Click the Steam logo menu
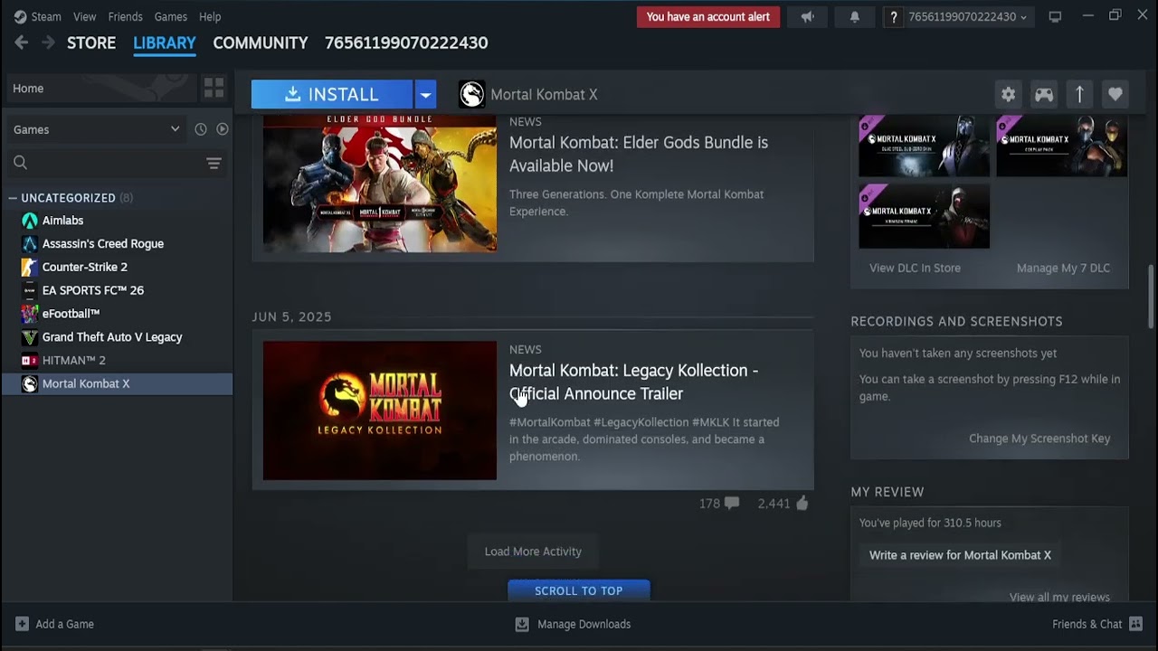 pyautogui.click(x=38, y=16)
